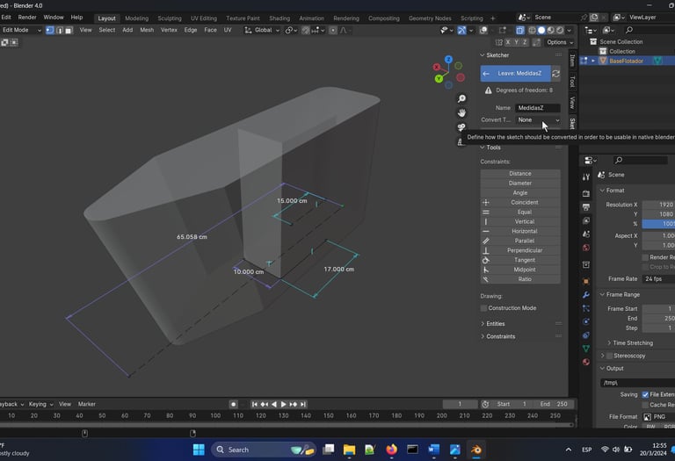Click the sketch Name field MedidasZ
This screenshot has width=675, height=461.
click(537, 107)
